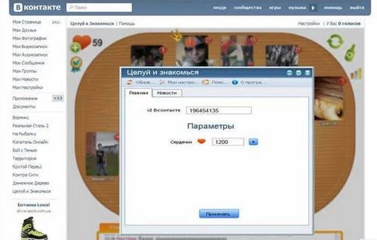Image resolution: width=377 pixels, height=240 pixels.
Task: Click the small red heart beside Сердечки
Action: (x=201, y=141)
